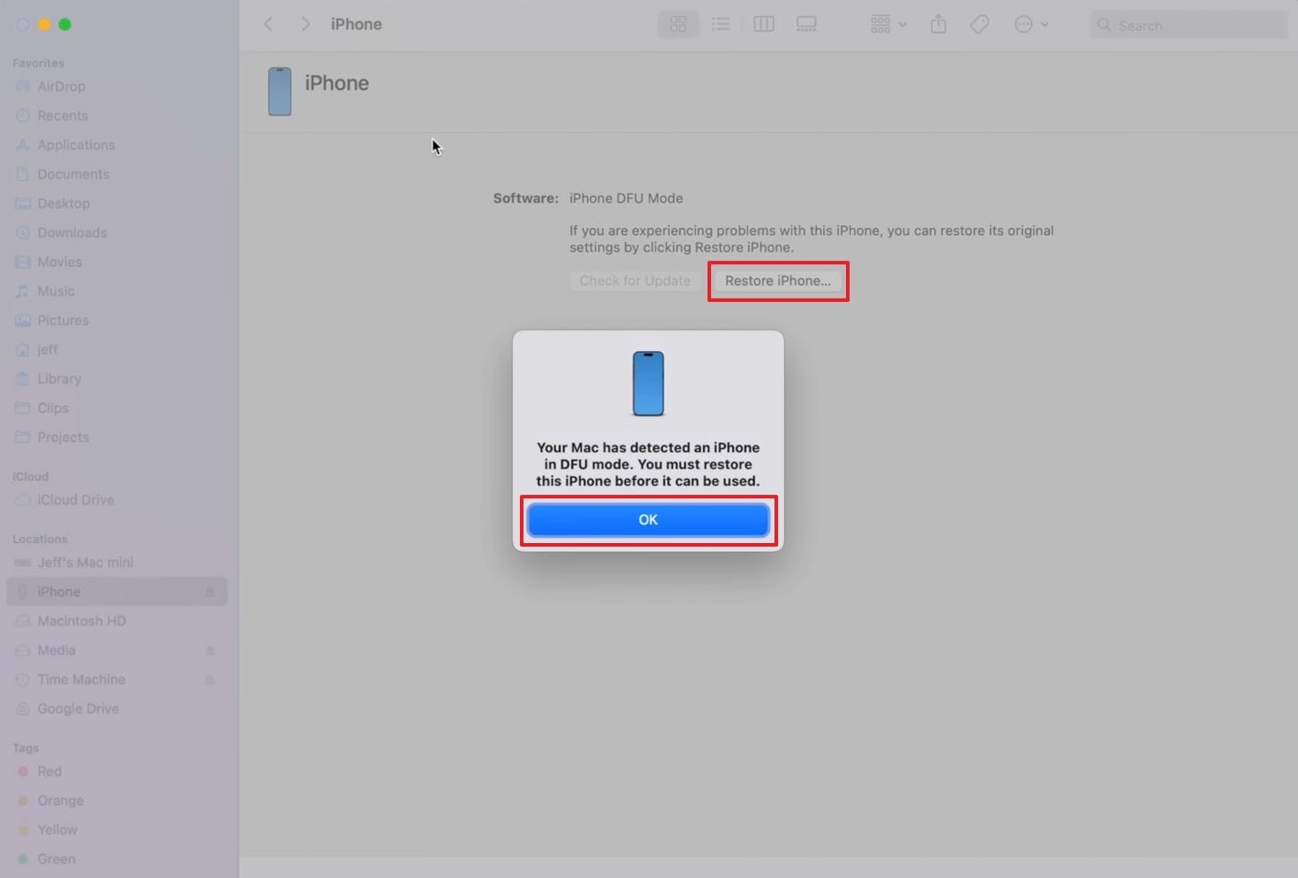Eject the iPhone device
The height and width of the screenshot is (878, 1298).
pyautogui.click(x=210, y=592)
